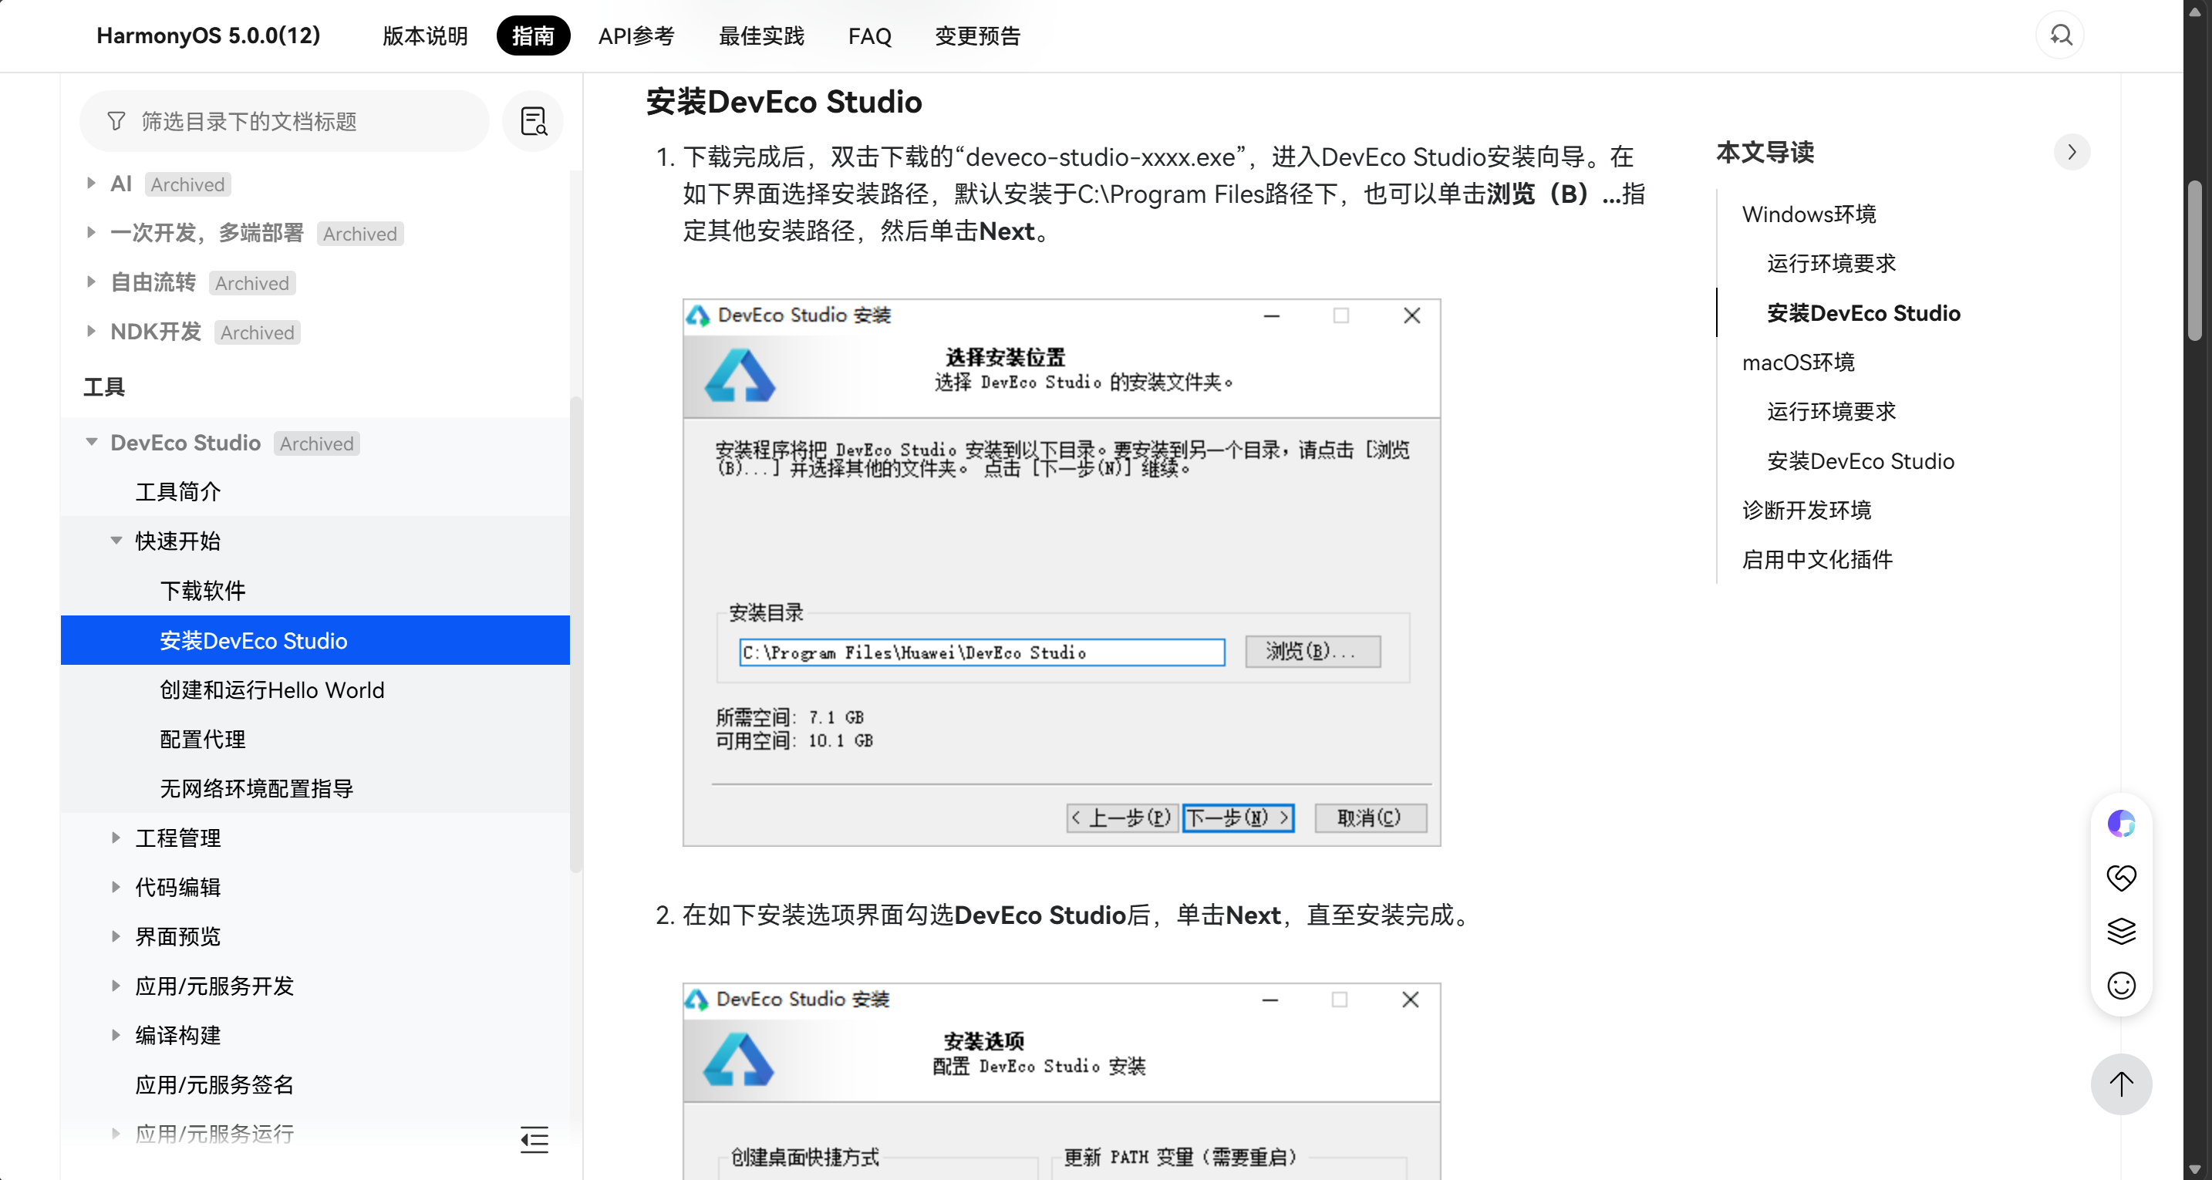The width and height of the screenshot is (2212, 1180).
Task: Expand the 编译构建 section
Action: tap(116, 1035)
